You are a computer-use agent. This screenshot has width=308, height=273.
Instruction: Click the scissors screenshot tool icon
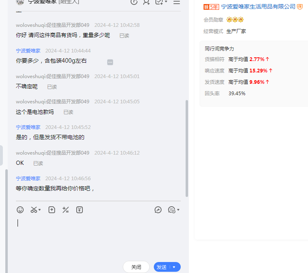[x=34, y=210]
